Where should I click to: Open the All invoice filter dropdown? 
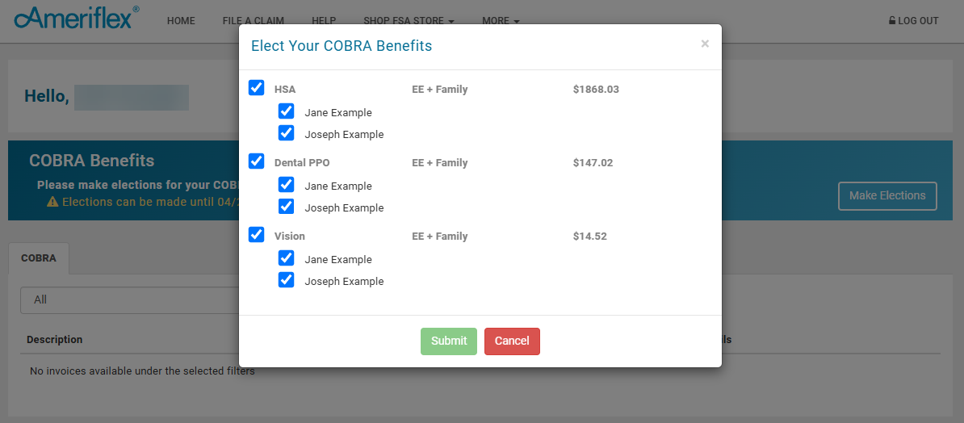129,299
